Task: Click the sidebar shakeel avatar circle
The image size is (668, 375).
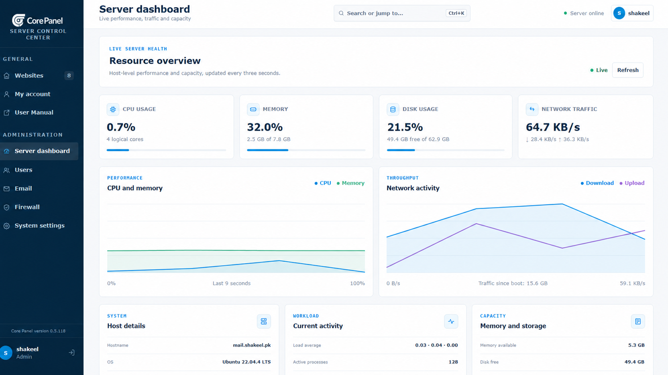Action: [6, 353]
